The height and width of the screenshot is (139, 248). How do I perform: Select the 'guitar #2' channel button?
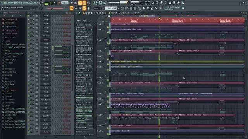pyautogui.click(x=46, y=116)
